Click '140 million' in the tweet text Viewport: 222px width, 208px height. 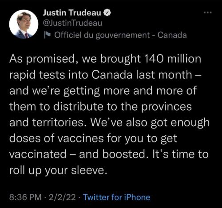click(172, 59)
